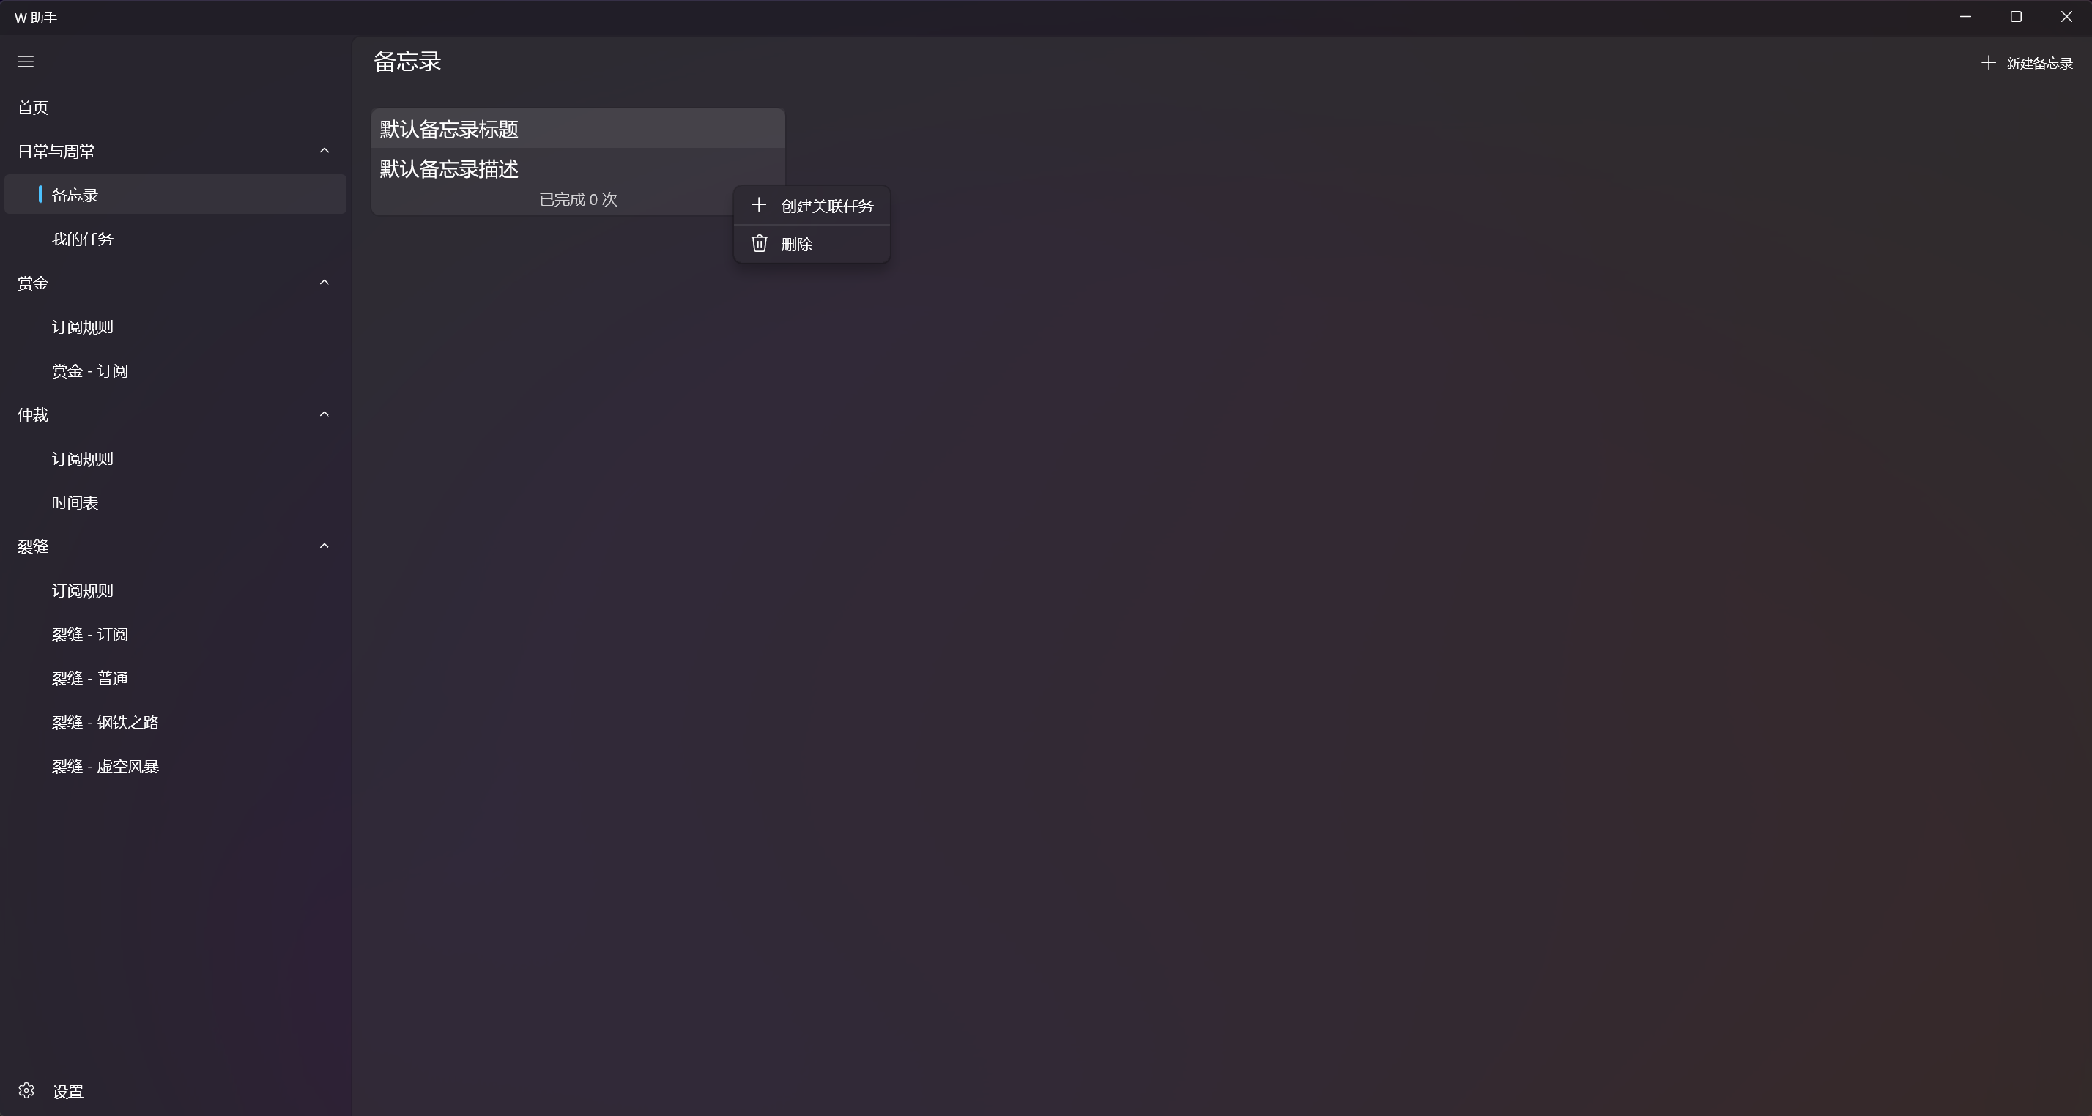2092x1116 pixels.
Task: Click the trash icon in context menu
Action: 760,244
